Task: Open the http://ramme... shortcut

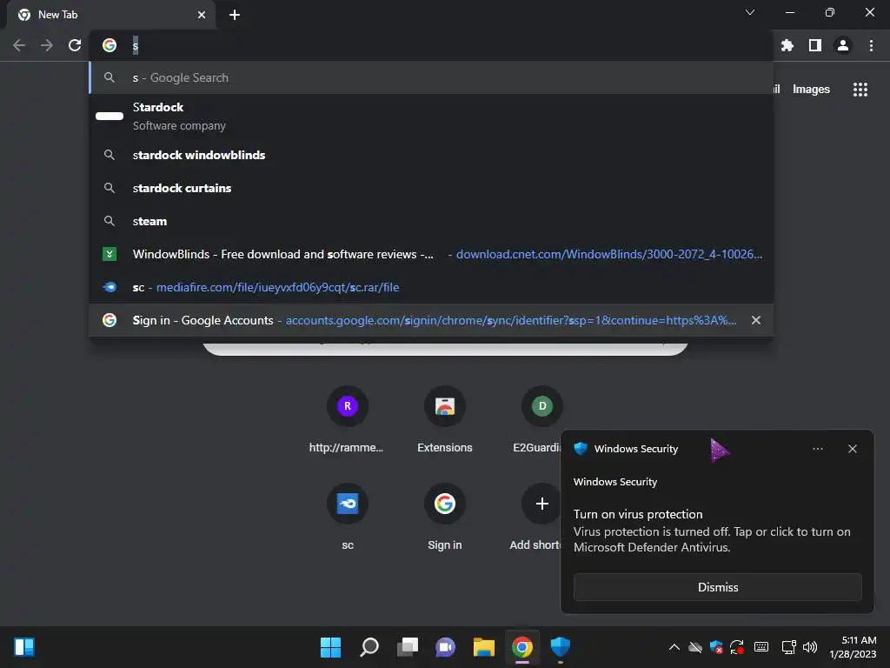Action: 348,420
